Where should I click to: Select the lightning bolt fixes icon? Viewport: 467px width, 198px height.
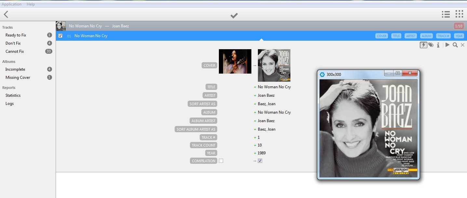pyautogui.click(x=423, y=45)
